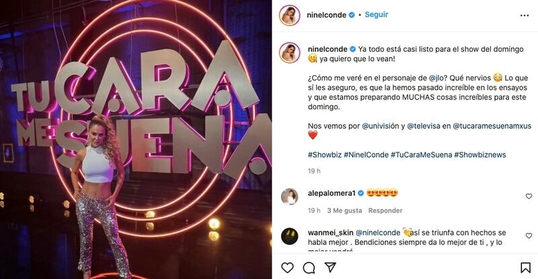Open the three-dot more options menu
Image resolution: width=538 pixels, height=279 pixels.
[x=525, y=15]
